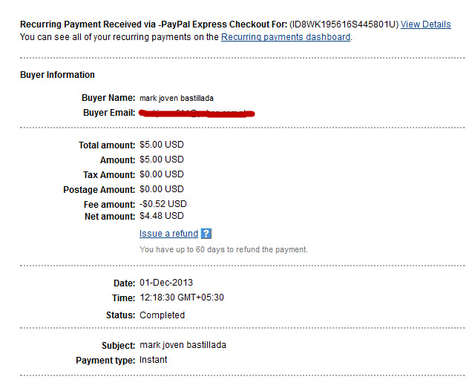Click the Subject value mark joven bastillada
Screen dimensions: 472x391
(x=183, y=345)
